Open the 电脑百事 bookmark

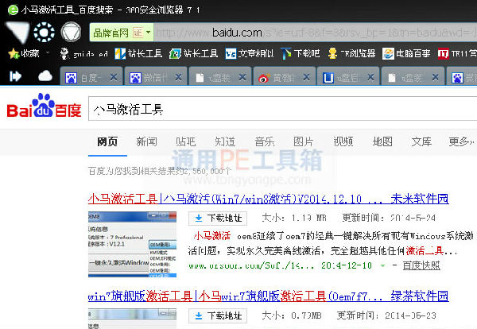point(406,54)
